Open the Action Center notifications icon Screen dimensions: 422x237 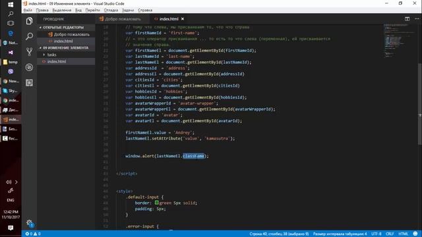tap(11, 228)
